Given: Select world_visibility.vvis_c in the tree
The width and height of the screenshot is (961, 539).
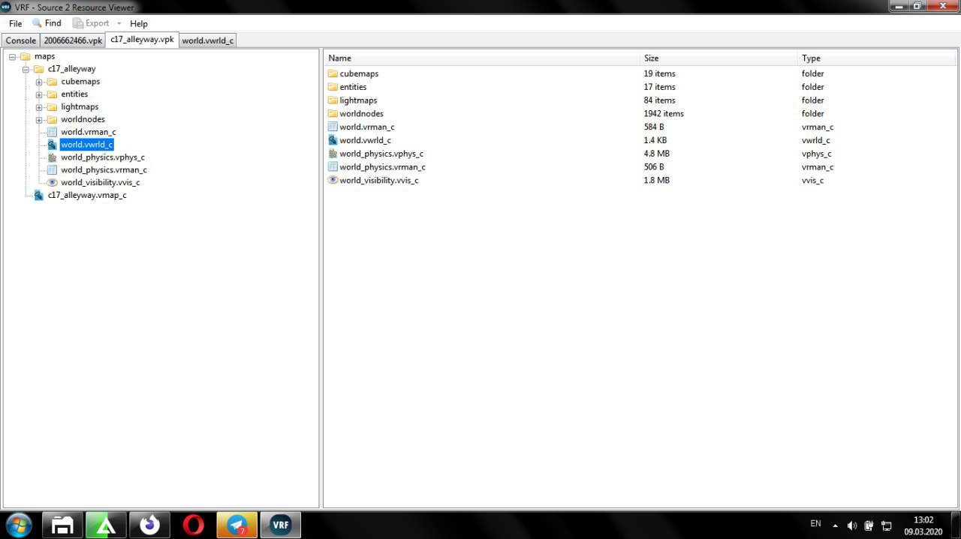Looking at the screenshot, I should [101, 182].
